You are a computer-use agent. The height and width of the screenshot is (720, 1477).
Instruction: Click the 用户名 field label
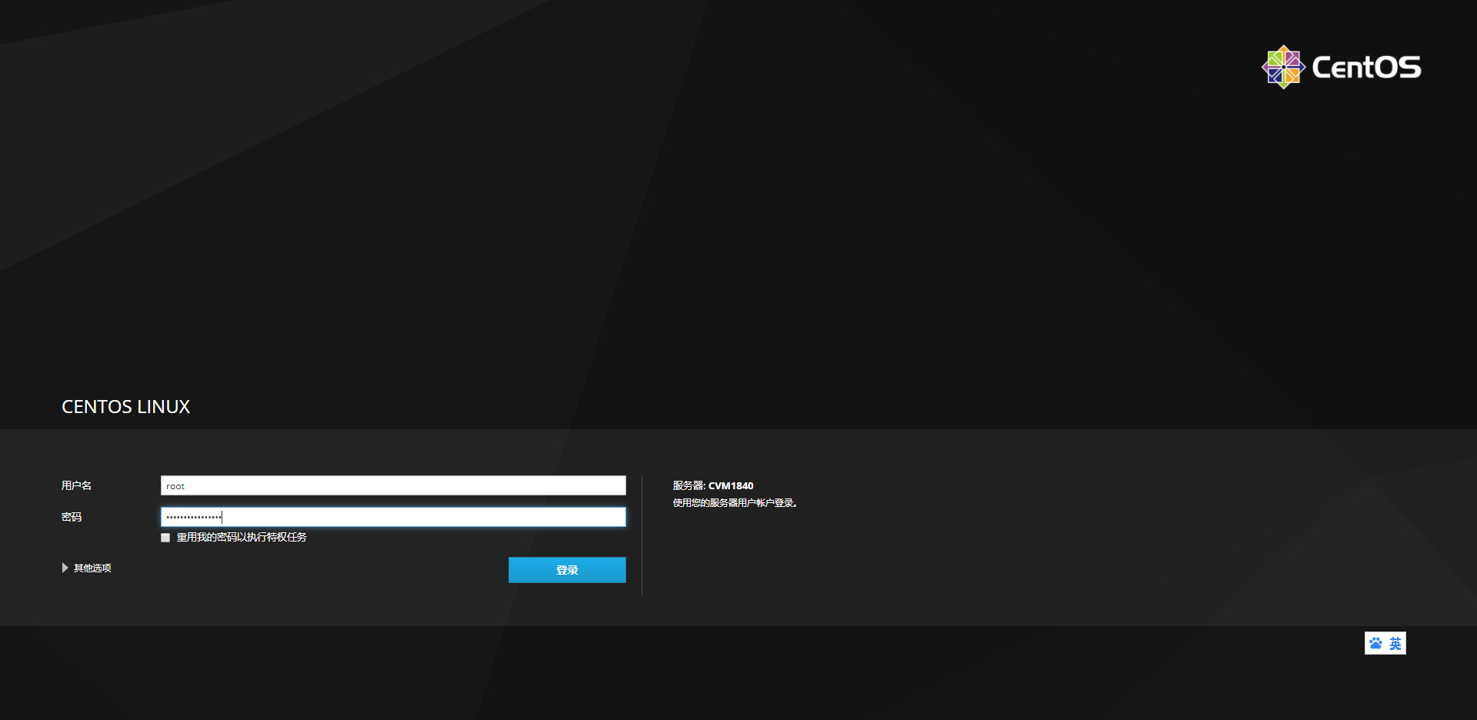76,485
